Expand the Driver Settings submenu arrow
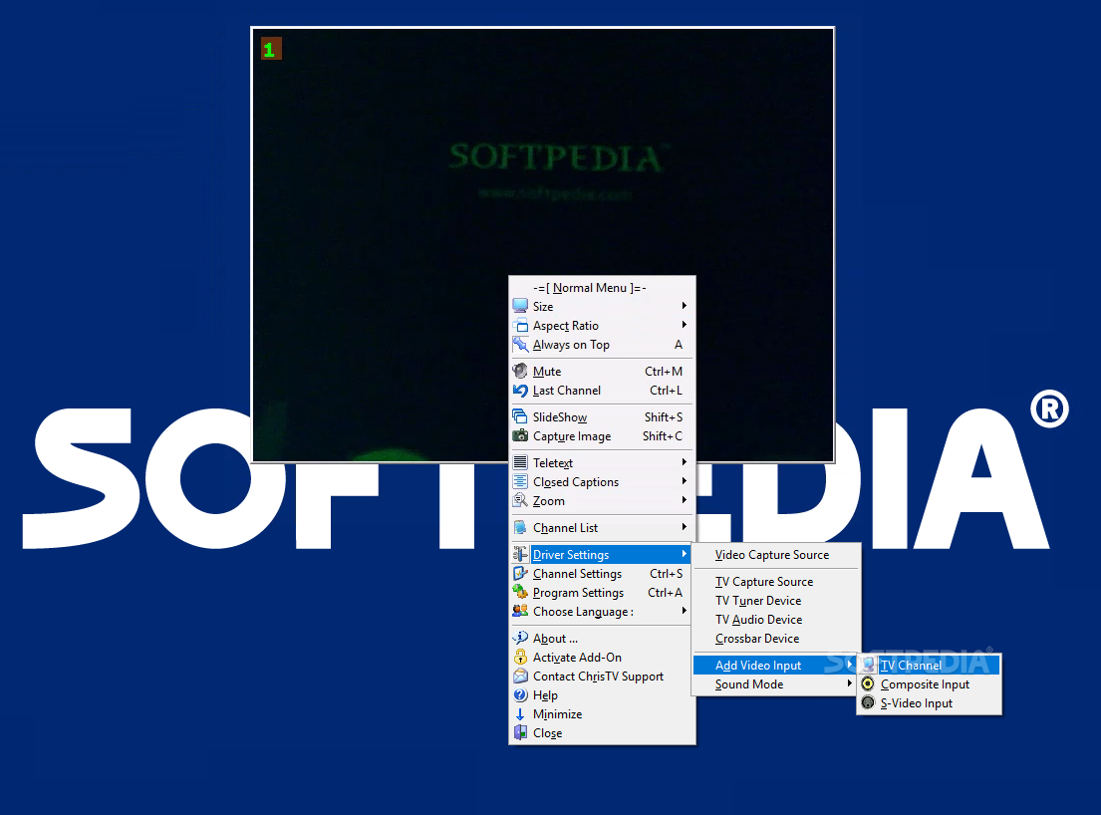The image size is (1101, 815). [684, 554]
